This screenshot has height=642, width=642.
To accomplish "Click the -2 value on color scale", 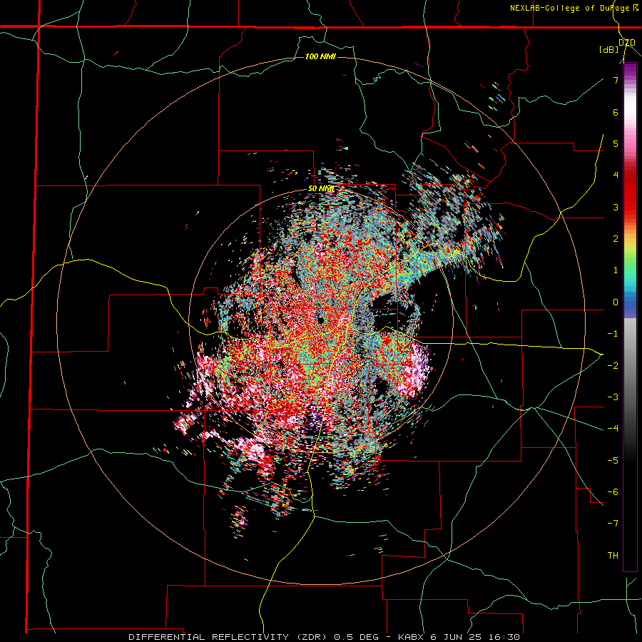I will 613,366.
